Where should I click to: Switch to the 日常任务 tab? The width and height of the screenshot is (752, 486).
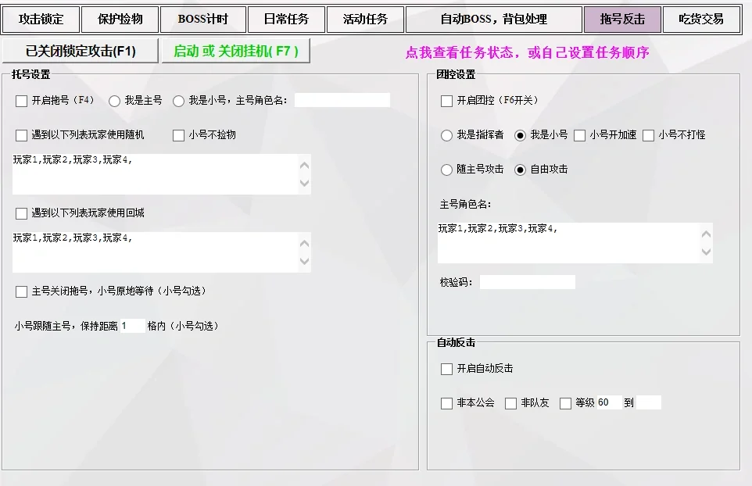click(286, 20)
